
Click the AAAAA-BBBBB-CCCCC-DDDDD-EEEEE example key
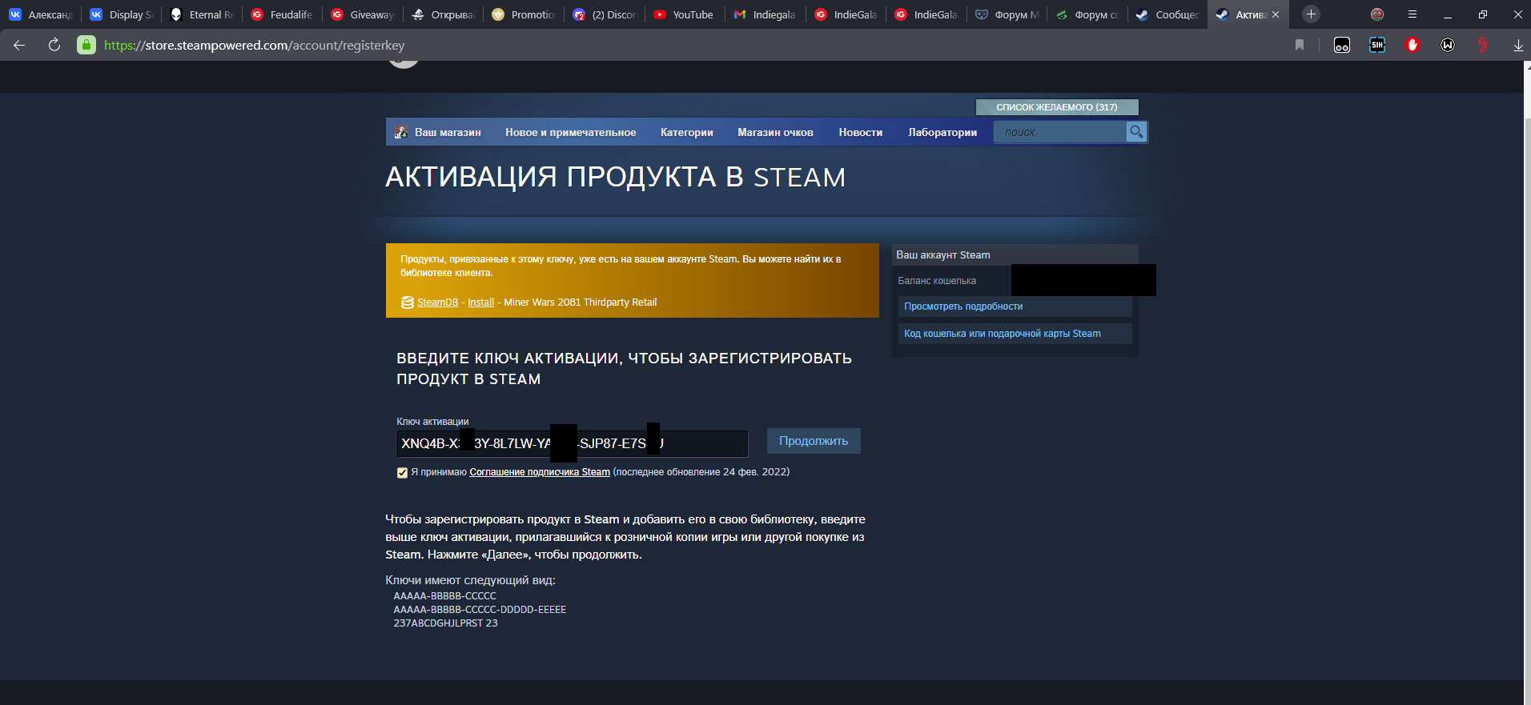480,610
